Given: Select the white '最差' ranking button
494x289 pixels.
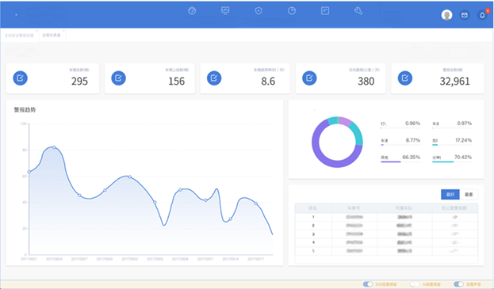Looking at the screenshot, I should tap(469, 194).
